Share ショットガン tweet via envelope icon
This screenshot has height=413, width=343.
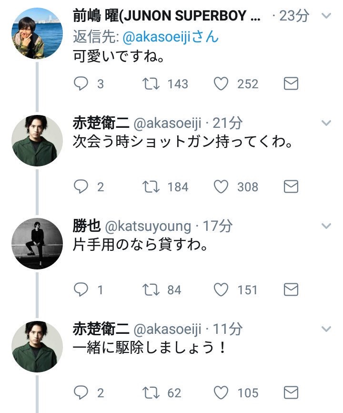(x=291, y=187)
